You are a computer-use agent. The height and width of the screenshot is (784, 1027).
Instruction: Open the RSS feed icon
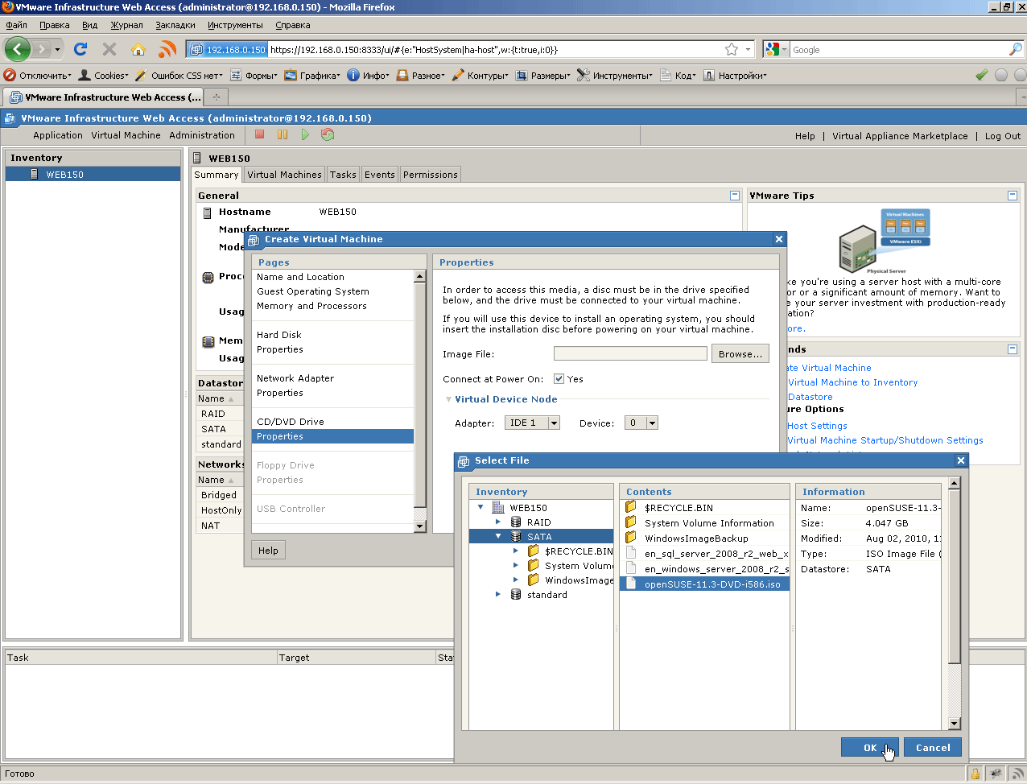167,49
